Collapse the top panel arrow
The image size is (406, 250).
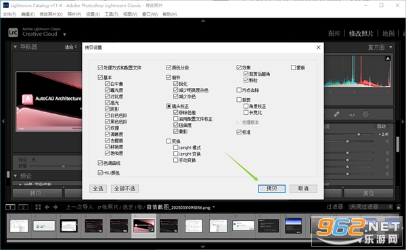203,20
